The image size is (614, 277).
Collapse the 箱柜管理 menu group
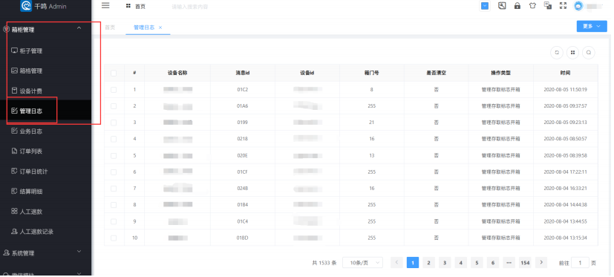46,30
